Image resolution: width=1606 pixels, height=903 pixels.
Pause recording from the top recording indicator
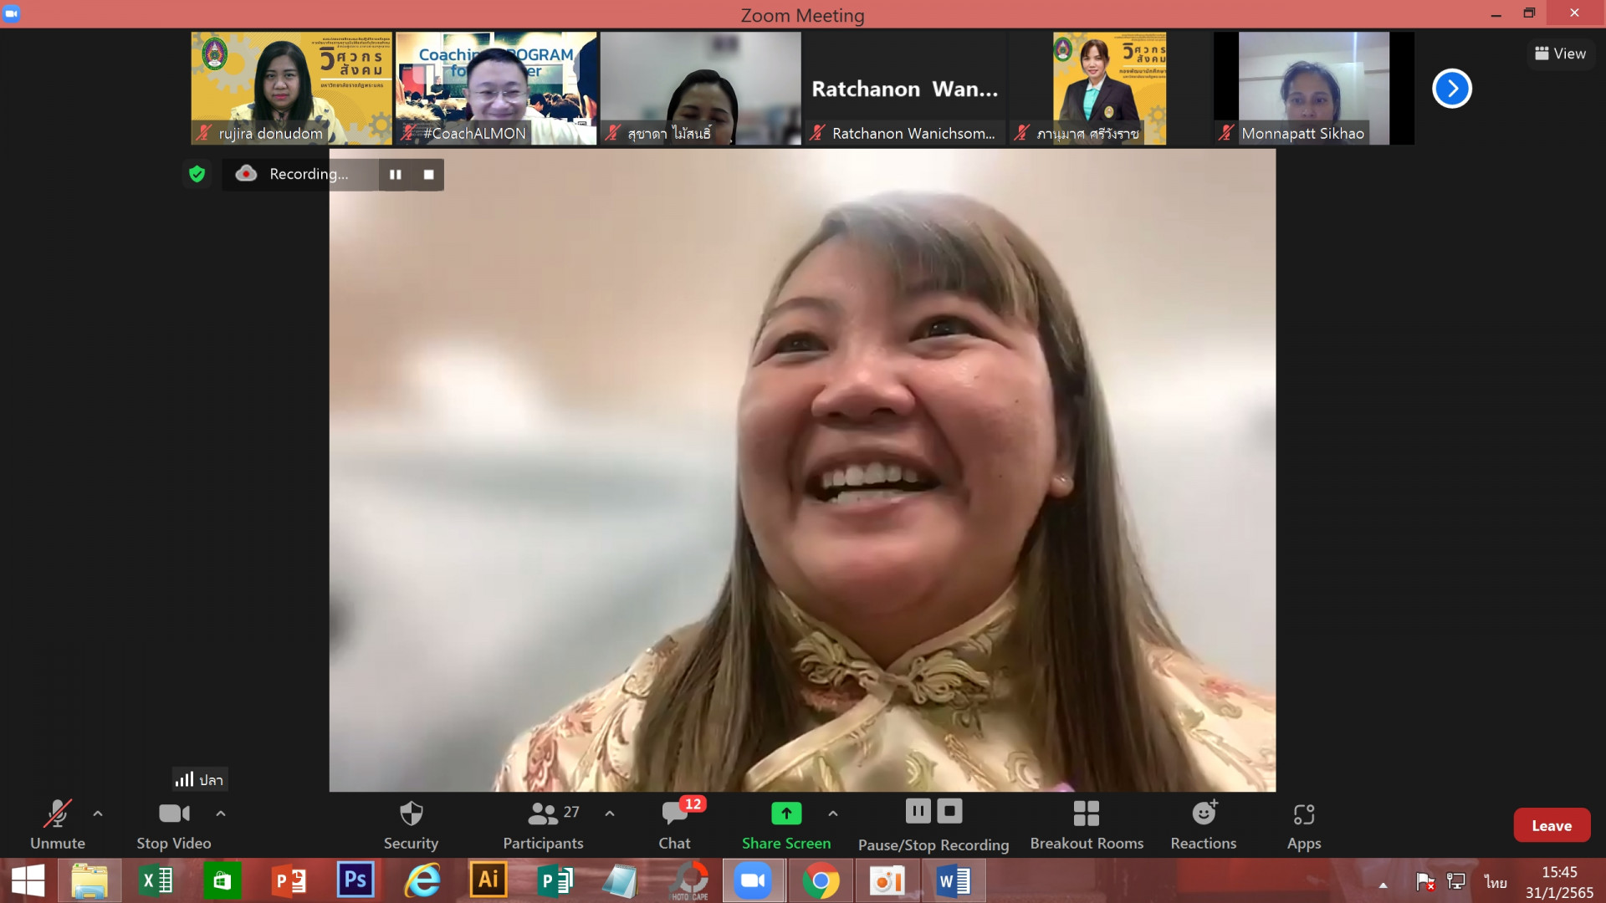[x=396, y=174]
